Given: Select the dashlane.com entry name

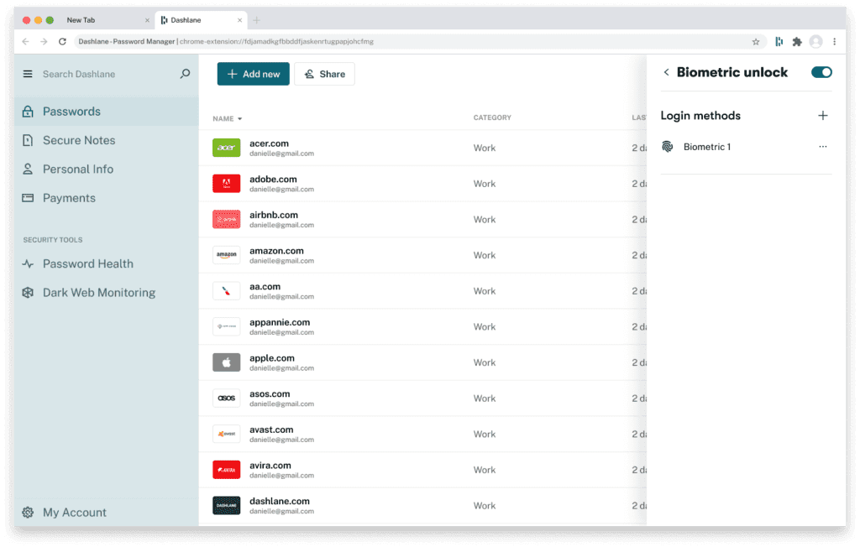Looking at the screenshot, I should (x=279, y=501).
